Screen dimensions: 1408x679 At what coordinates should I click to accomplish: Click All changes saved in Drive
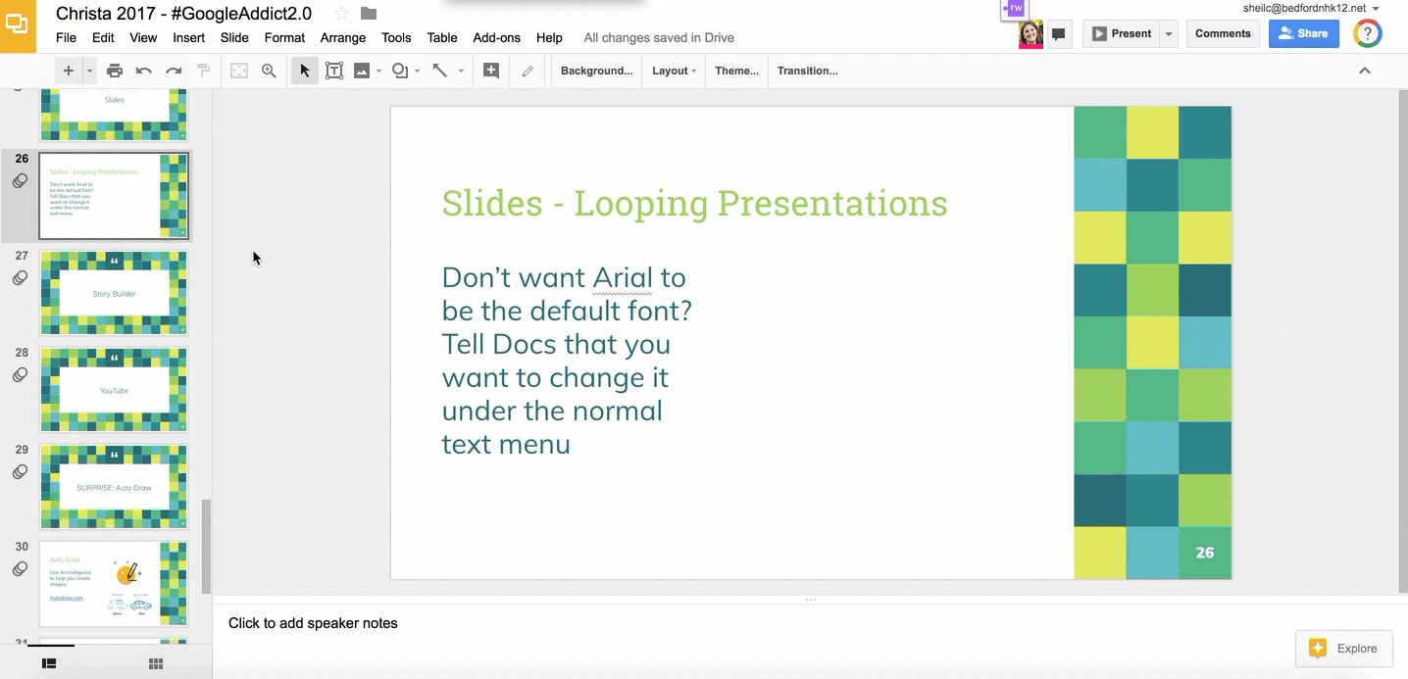pyautogui.click(x=659, y=38)
